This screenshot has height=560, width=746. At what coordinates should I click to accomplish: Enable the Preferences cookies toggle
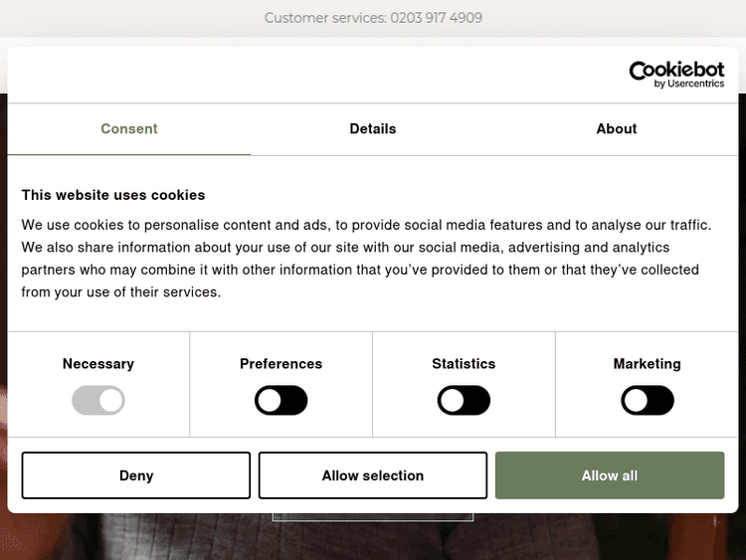click(281, 401)
